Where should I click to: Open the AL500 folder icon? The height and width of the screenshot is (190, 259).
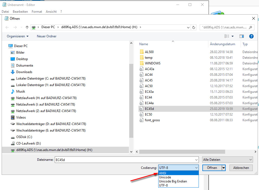[x=141, y=52]
